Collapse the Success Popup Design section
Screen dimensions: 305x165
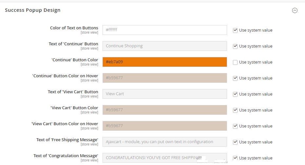click(x=295, y=10)
